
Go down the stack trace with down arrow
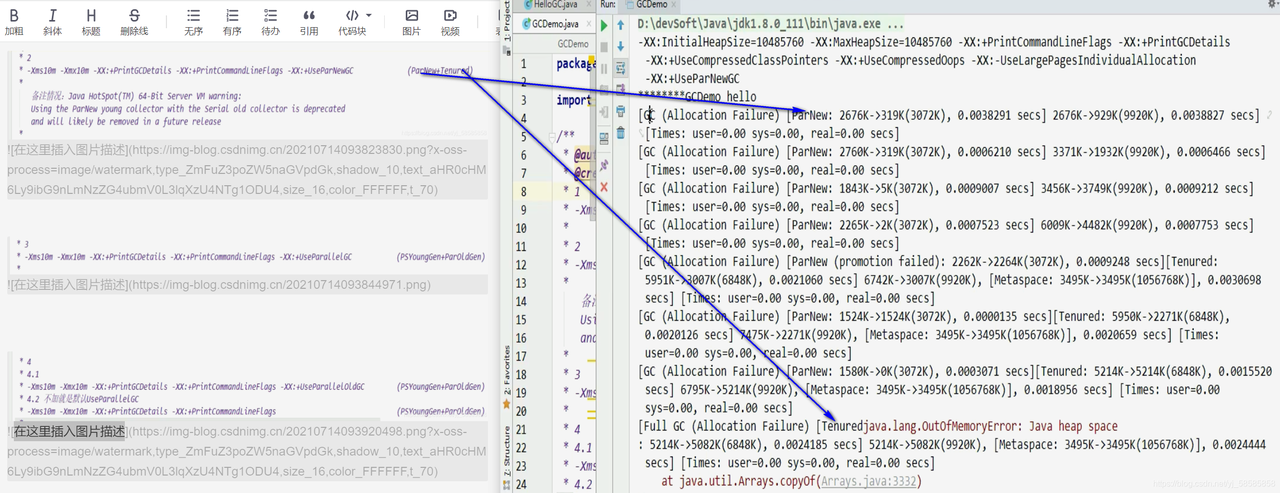[x=620, y=47]
